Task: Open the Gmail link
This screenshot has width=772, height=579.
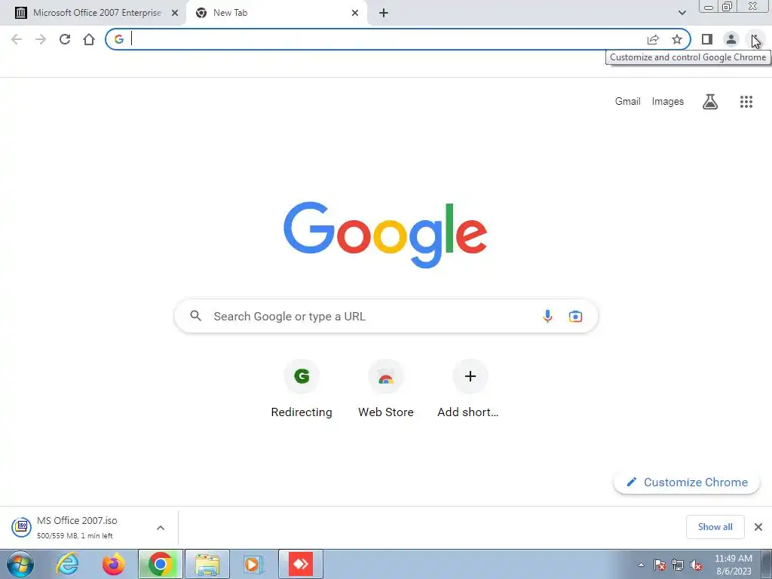Action: [628, 102]
